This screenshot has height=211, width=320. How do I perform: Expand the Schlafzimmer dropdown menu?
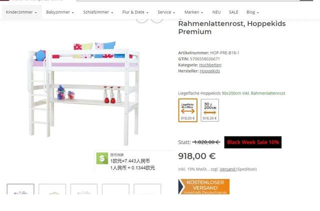(98, 12)
